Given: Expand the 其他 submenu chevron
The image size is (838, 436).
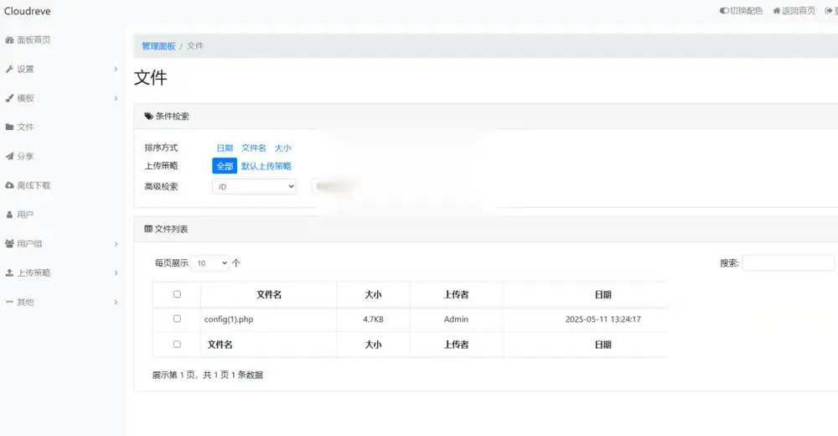Looking at the screenshot, I should (116, 302).
